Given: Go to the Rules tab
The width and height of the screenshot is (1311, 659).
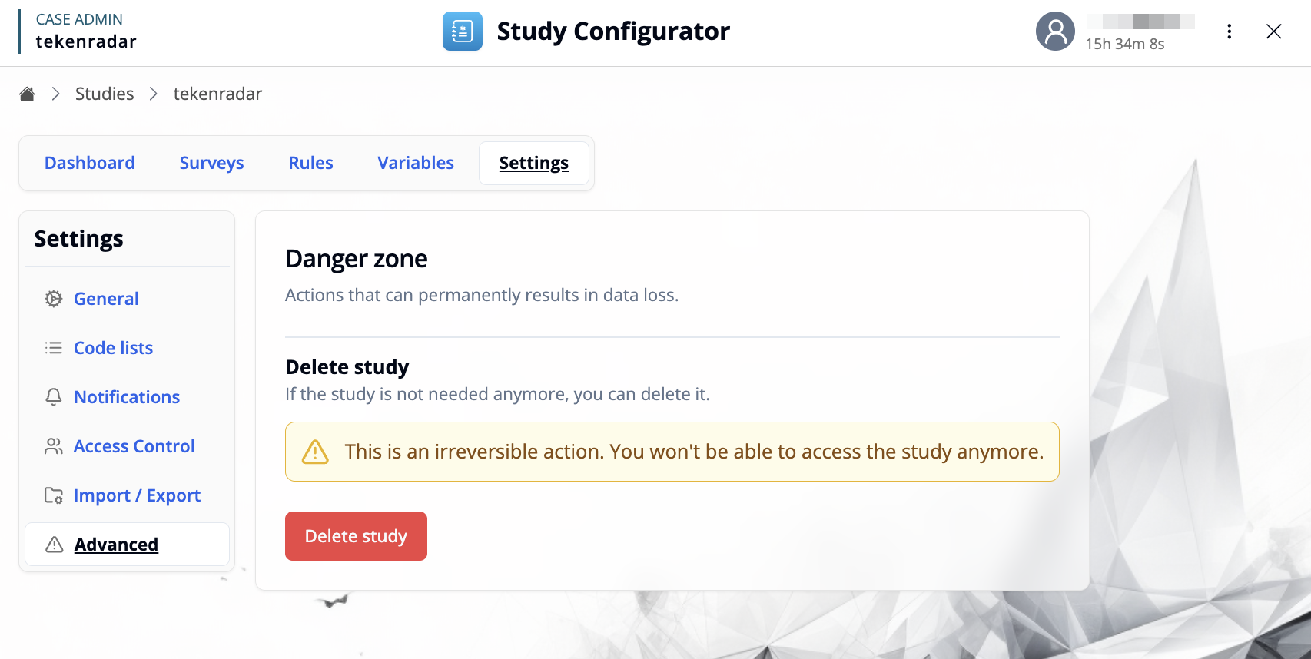Looking at the screenshot, I should pyautogui.click(x=310, y=163).
